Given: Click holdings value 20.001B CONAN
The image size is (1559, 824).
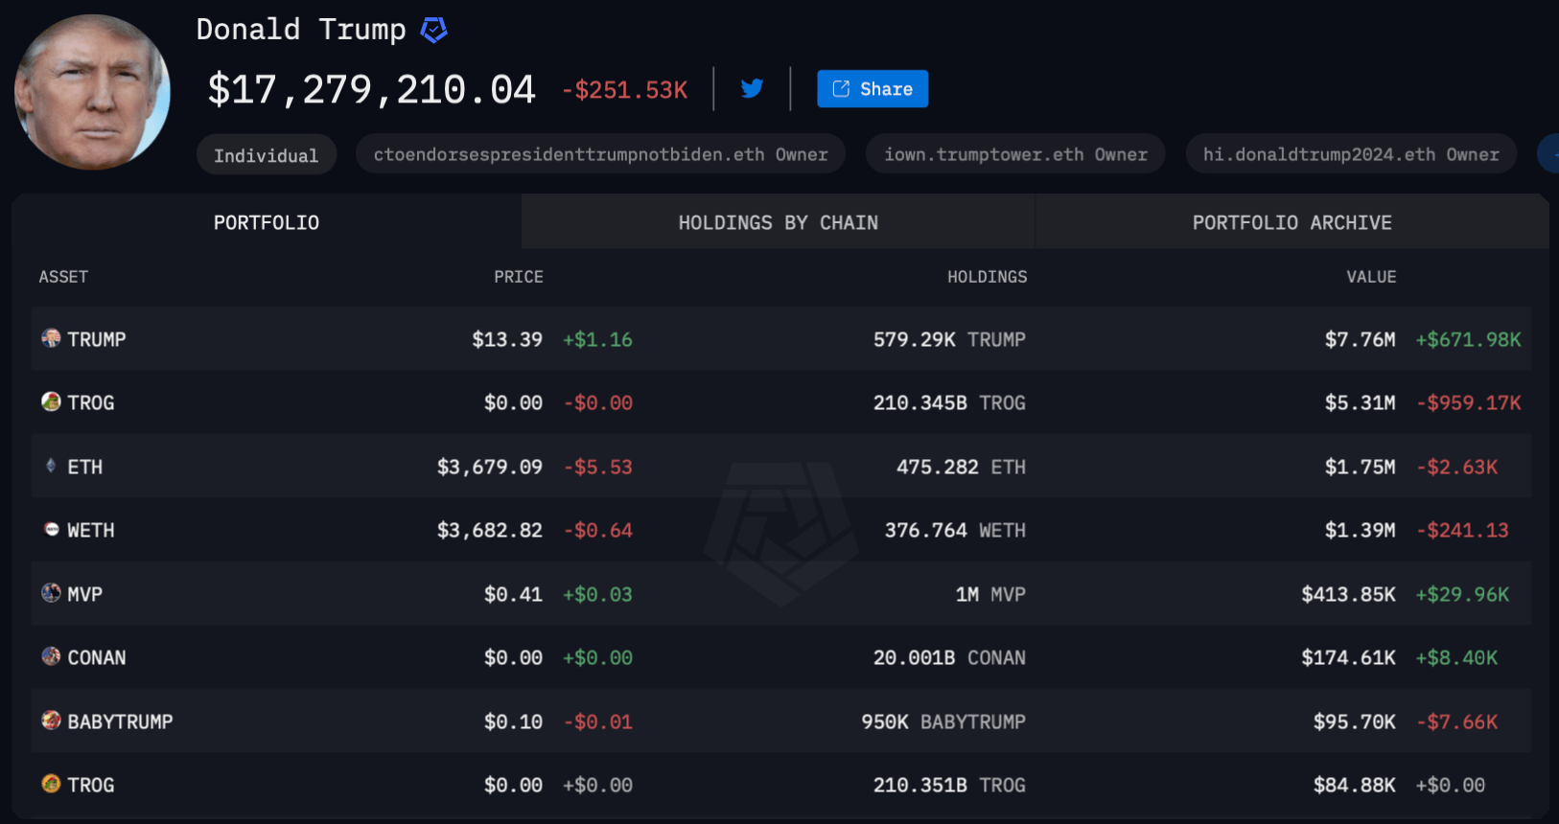Looking at the screenshot, I should [x=949, y=657].
